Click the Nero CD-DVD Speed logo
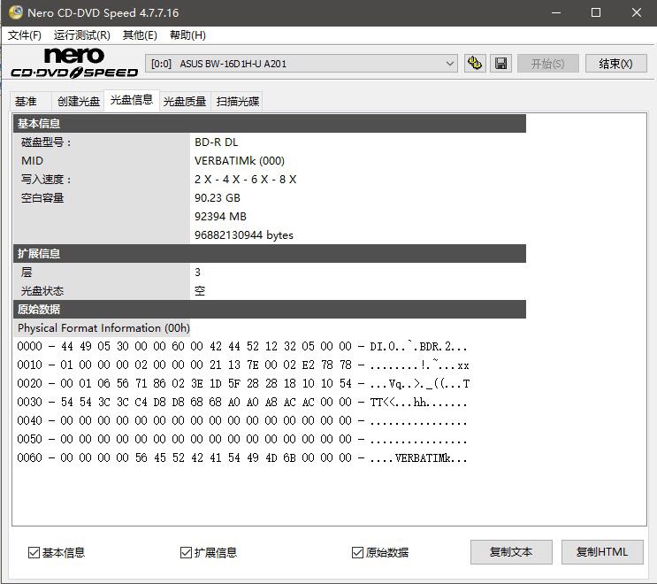The width and height of the screenshot is (657, 584). (x=74, y=63)
